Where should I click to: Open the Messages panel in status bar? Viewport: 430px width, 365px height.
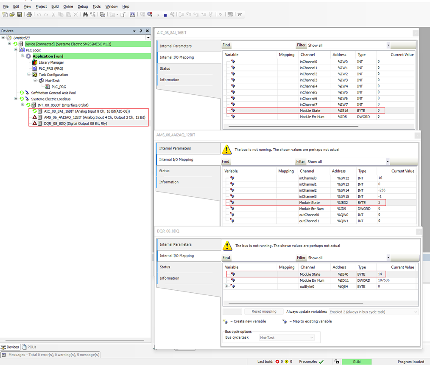[x=50, y=355]
